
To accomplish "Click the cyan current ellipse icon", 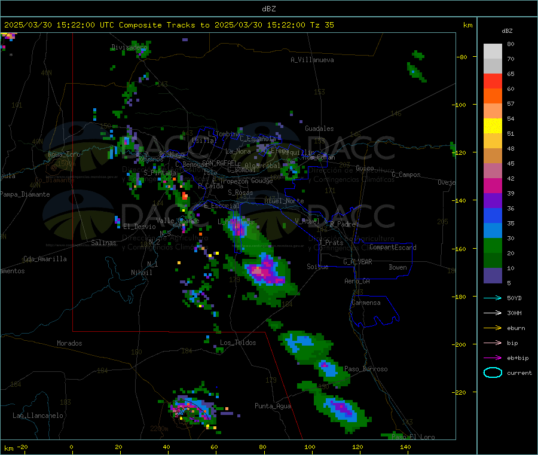I will tap(493, 372).
